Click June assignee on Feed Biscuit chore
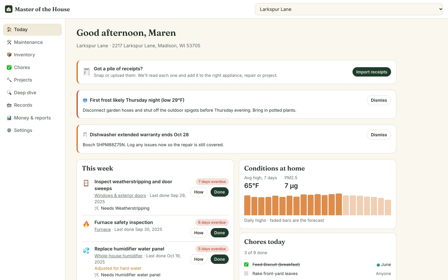The width and height of the screenshot is (448, 280). [x=384, y=264]
